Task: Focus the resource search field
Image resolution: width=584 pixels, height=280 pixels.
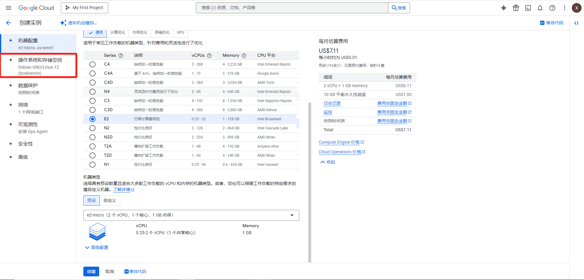Action: point(292,8)
